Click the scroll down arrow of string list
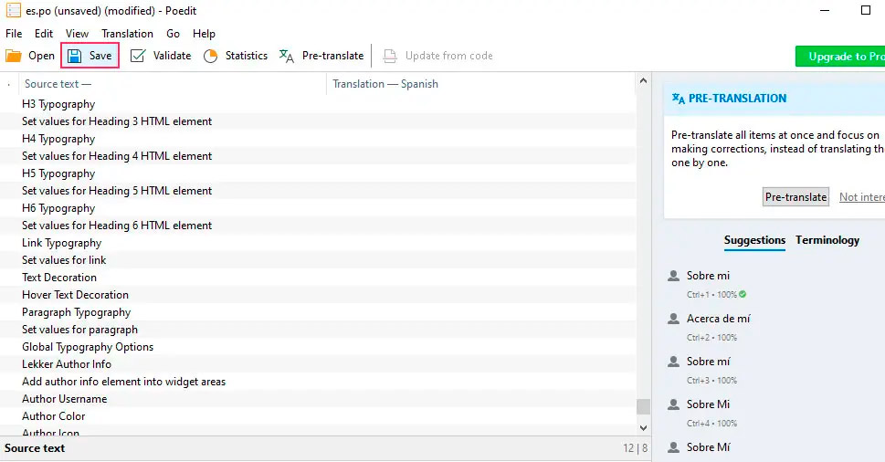 [x=643, y=426]
